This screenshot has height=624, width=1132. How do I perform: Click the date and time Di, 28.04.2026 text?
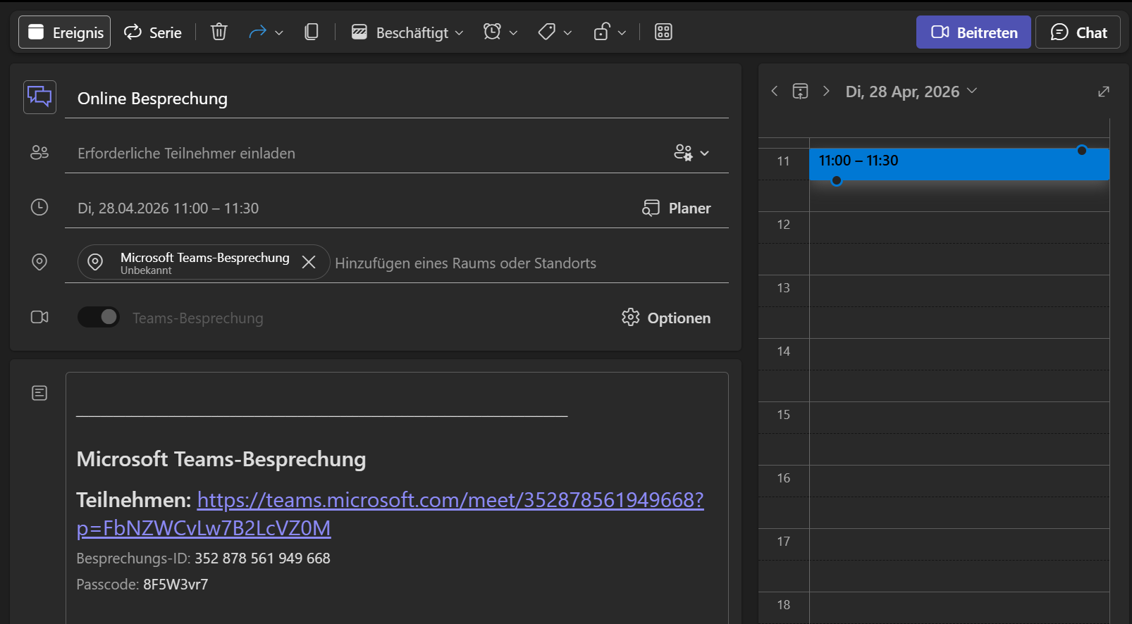[x=168, y=208]
